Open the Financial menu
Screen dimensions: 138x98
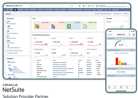point(57,10)
